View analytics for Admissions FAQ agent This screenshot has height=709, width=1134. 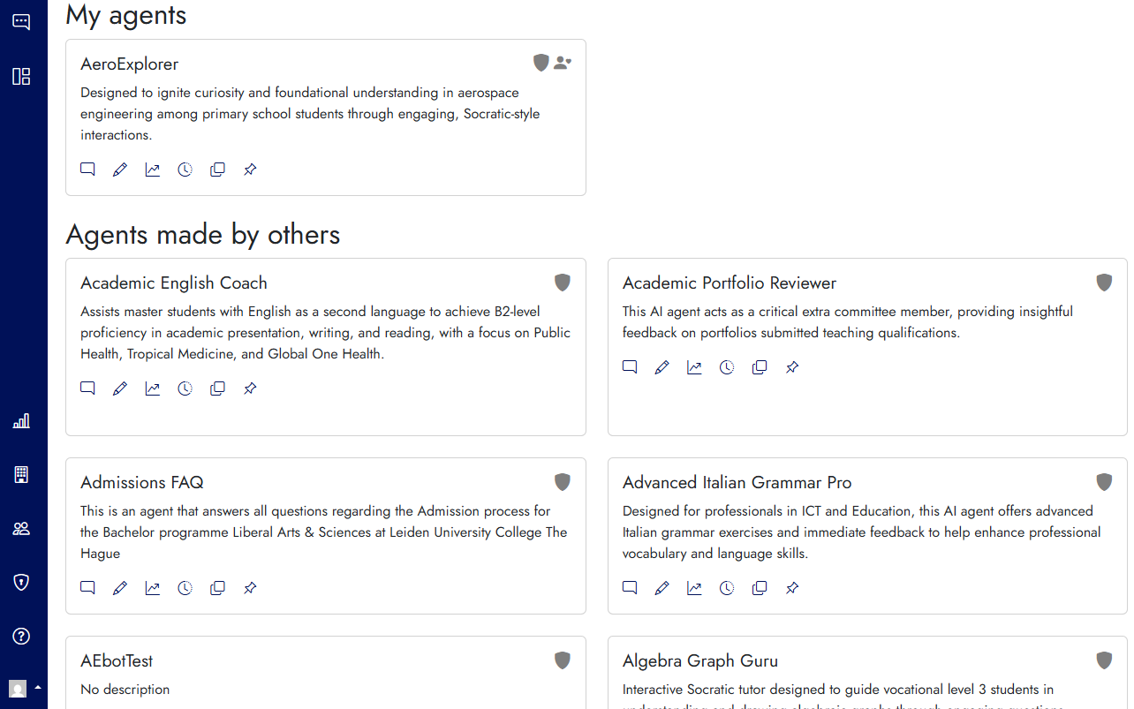click(153, 588)
